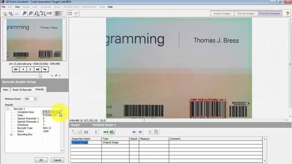
Task: Click the script table scrollbar up arrow
Action: (265, 139)
